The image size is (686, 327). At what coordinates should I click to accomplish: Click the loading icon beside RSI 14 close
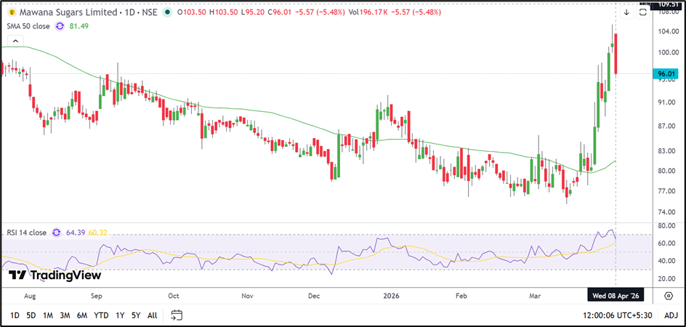pos(55,233)
